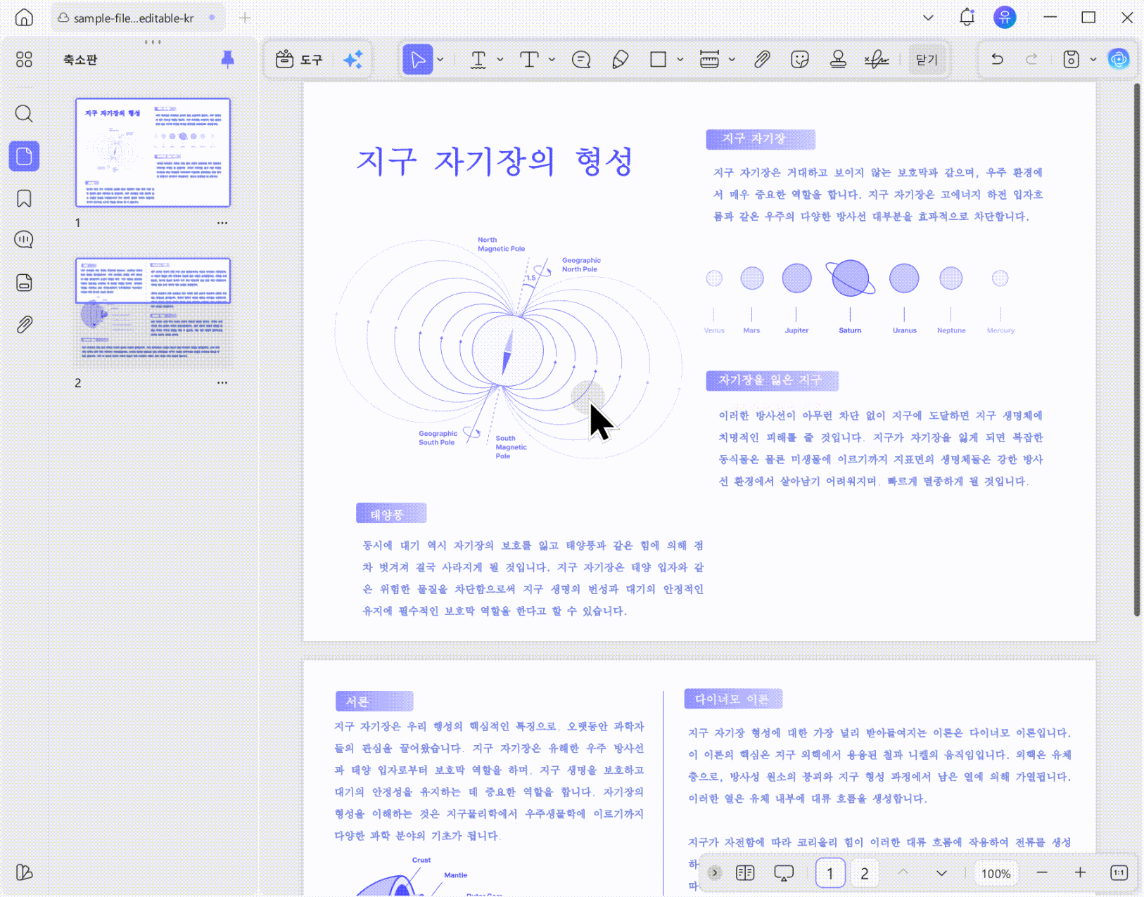Open the comments sidebar panel
Screen dimensions: 1144x897
[x=24, y=240]
